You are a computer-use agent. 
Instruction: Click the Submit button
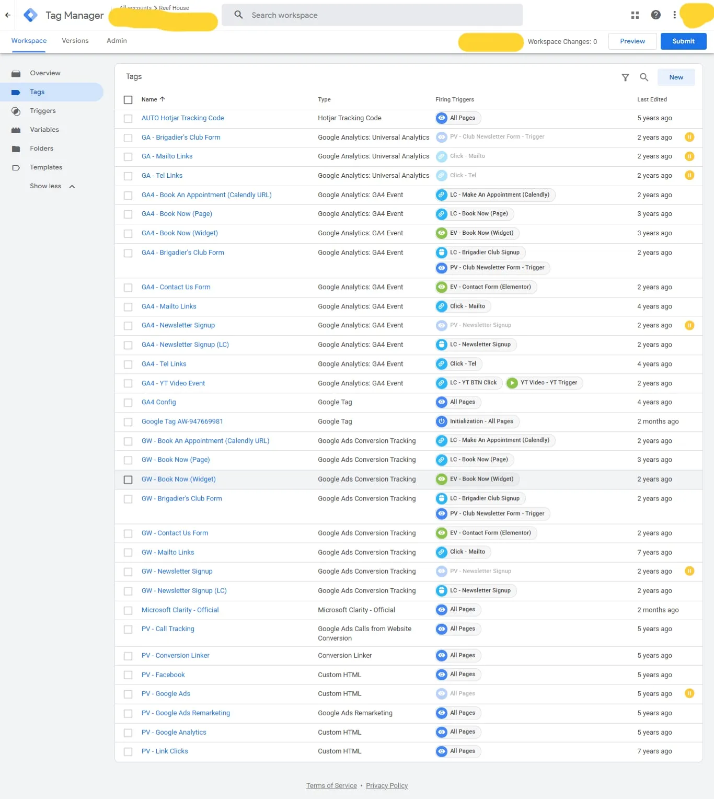(683, 41)
